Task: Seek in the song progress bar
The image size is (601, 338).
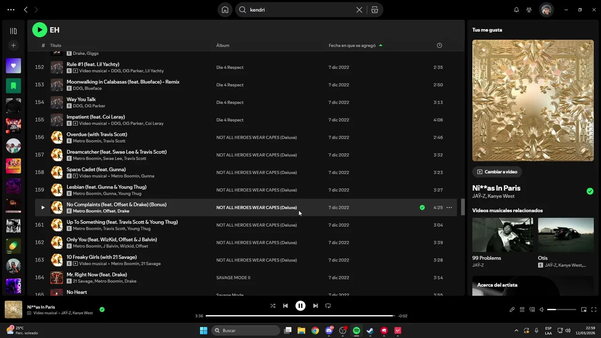Action: [x=300, y=316]
